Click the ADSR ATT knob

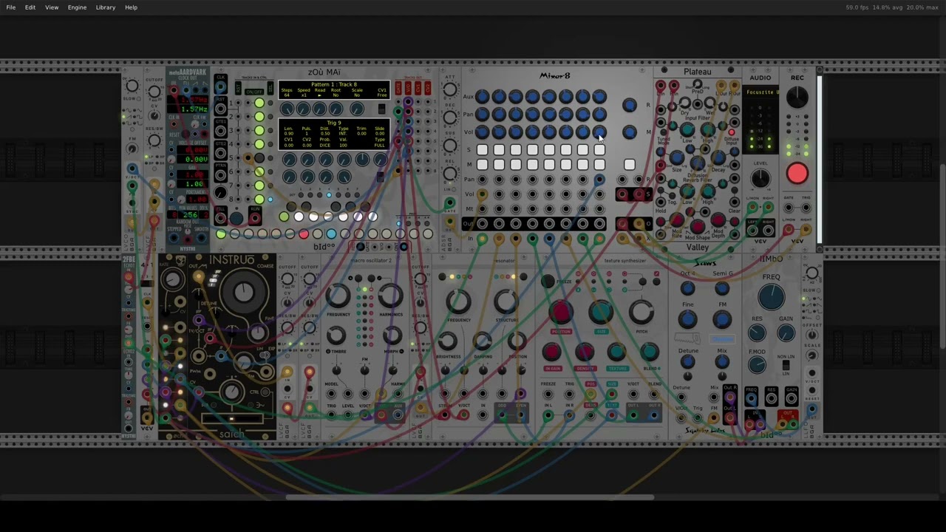point(449,90)
